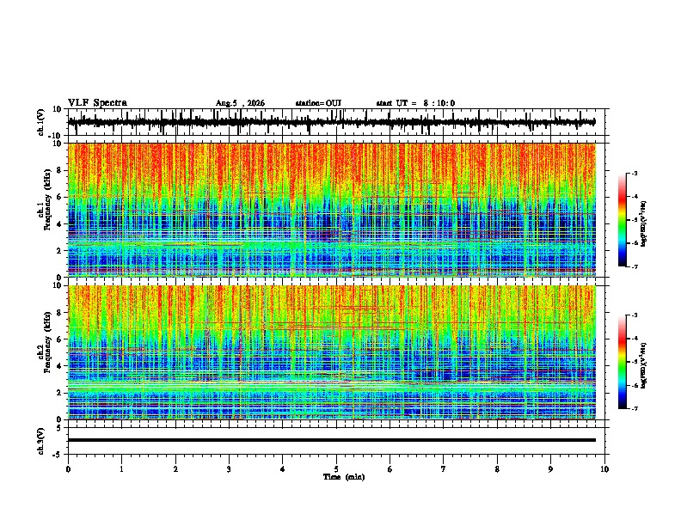Click the ch.2 "Frequency (kHz)" axis label

click(x=47, y=342)
